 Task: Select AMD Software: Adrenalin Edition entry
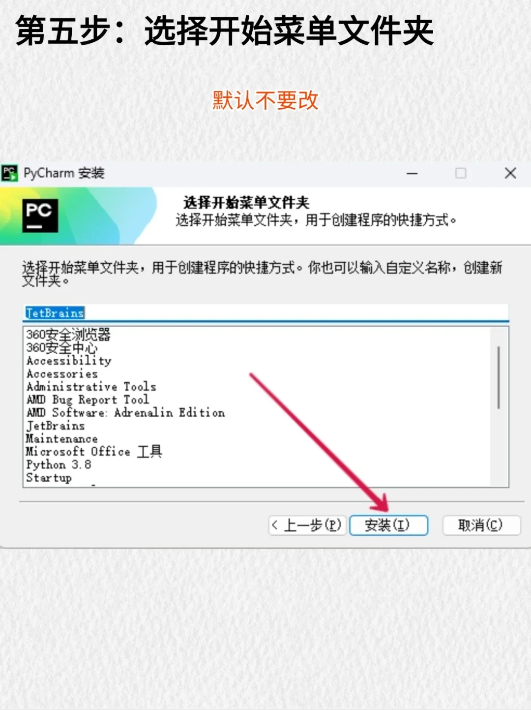point(125,412)
